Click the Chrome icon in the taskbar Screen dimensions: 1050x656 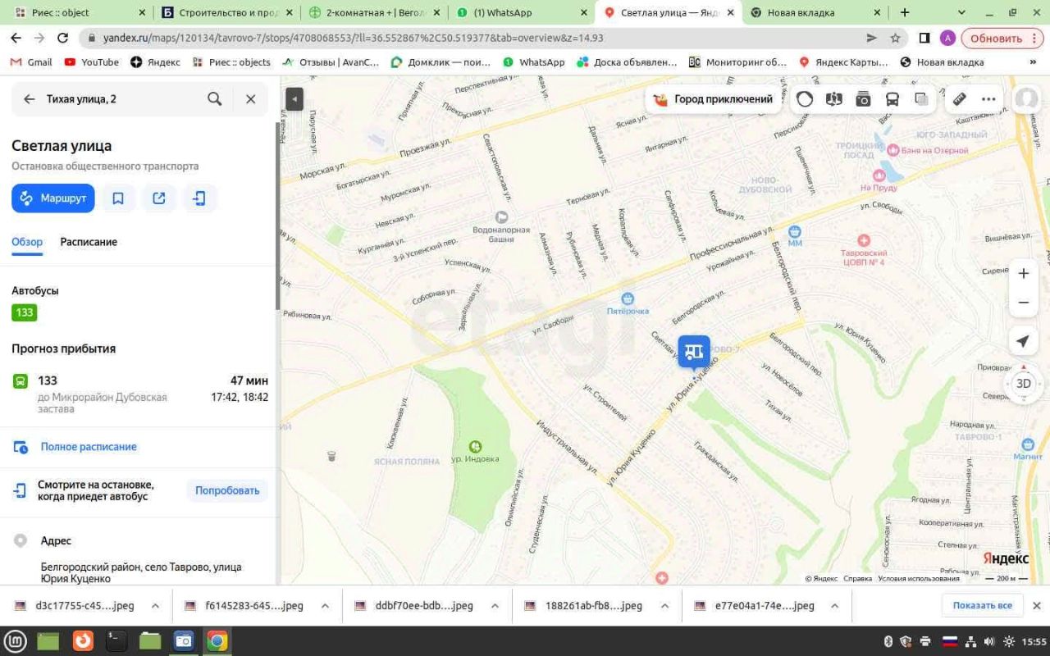click(217, 640)
